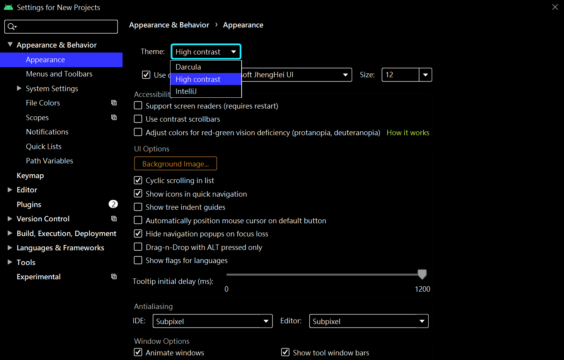Uncheck Hide navigation popups on focus loss
Viewport: 564px width, 360px height.
[138, 233]
